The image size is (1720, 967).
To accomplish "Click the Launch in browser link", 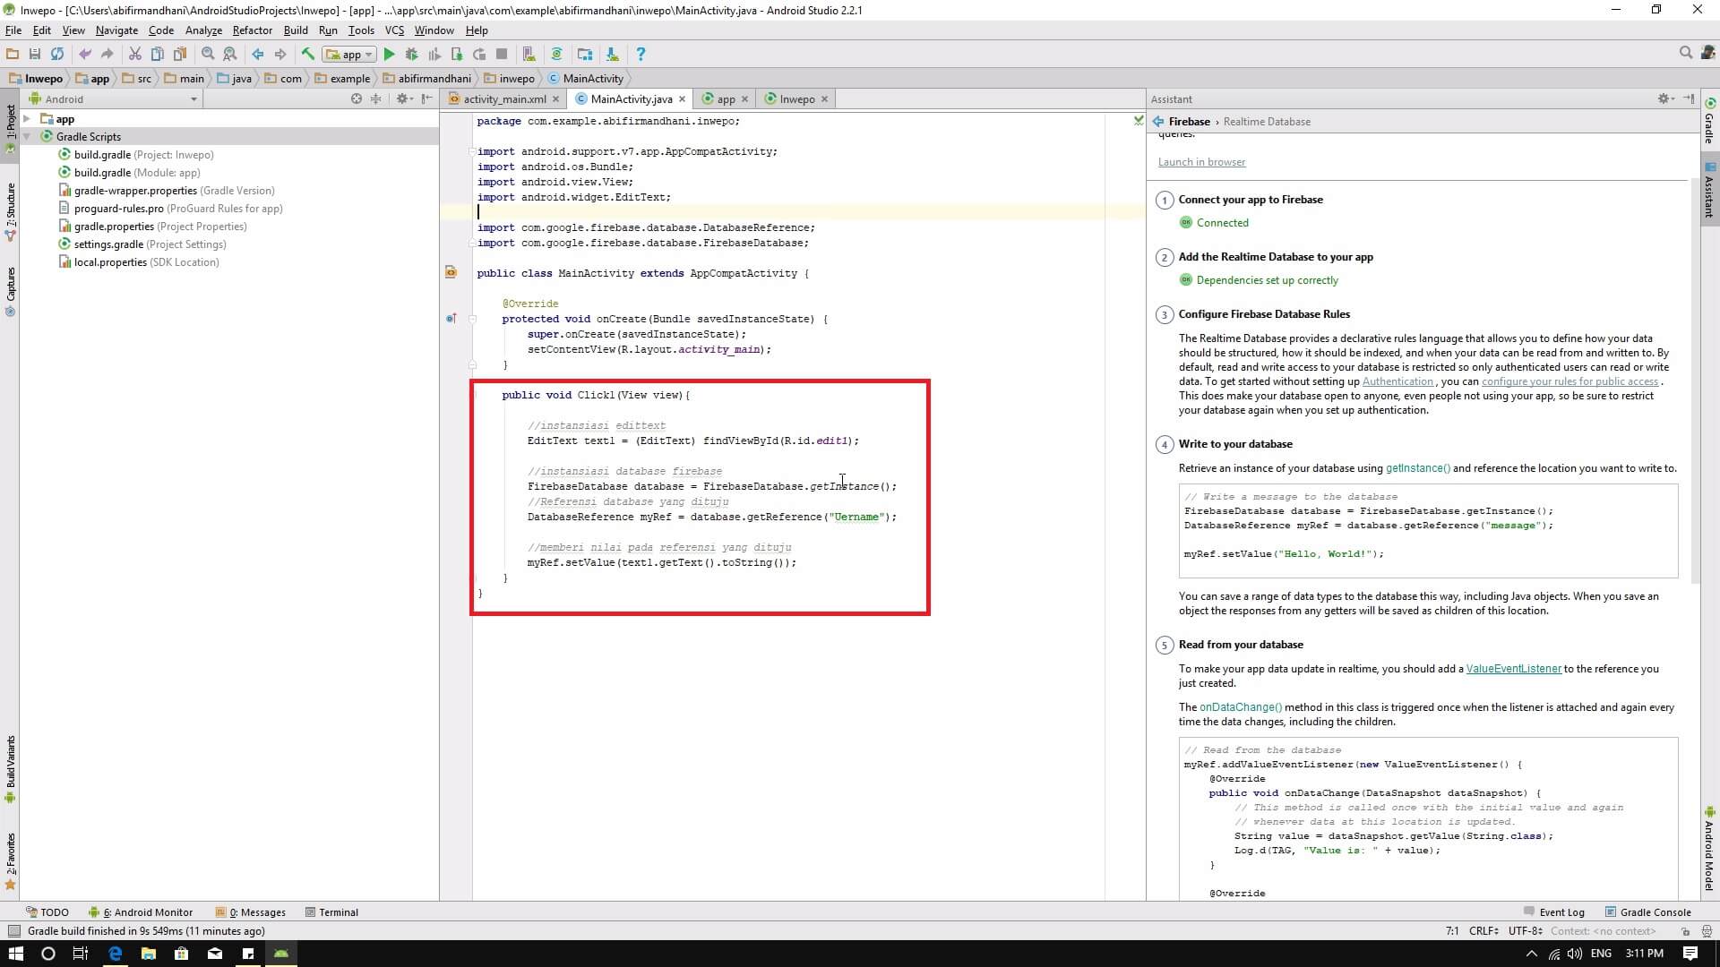I will click(1201, 162).
